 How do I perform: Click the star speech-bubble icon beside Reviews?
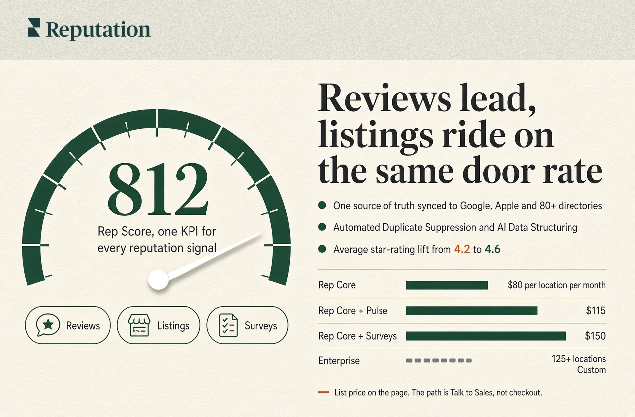[48, 325]
